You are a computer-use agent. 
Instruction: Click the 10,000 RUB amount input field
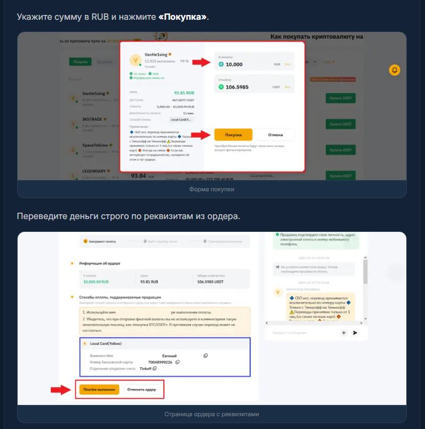pos(254,61)
